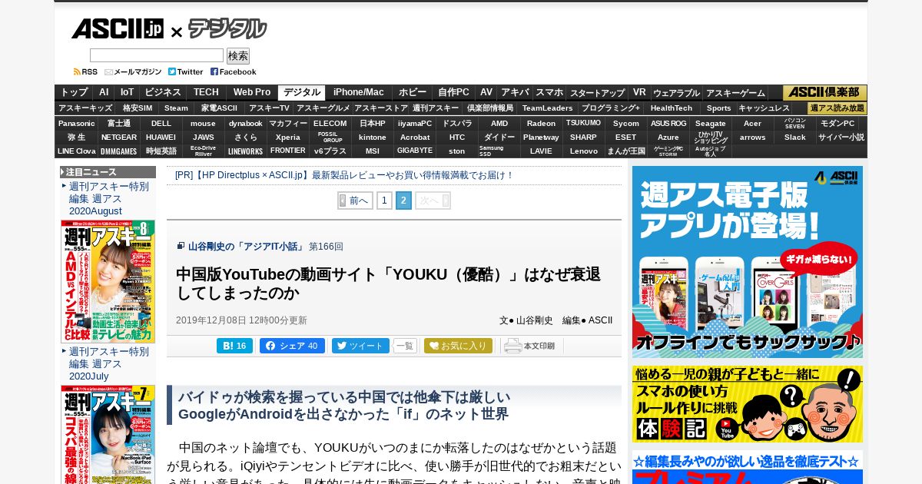This screenshot has width=922, height=484.
Task: Open the 注目ニュース sidebar header
Action: [x=108, y=172]
